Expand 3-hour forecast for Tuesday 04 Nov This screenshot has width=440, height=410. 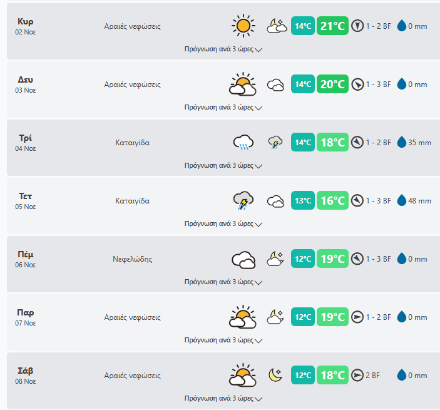[223, 166]
